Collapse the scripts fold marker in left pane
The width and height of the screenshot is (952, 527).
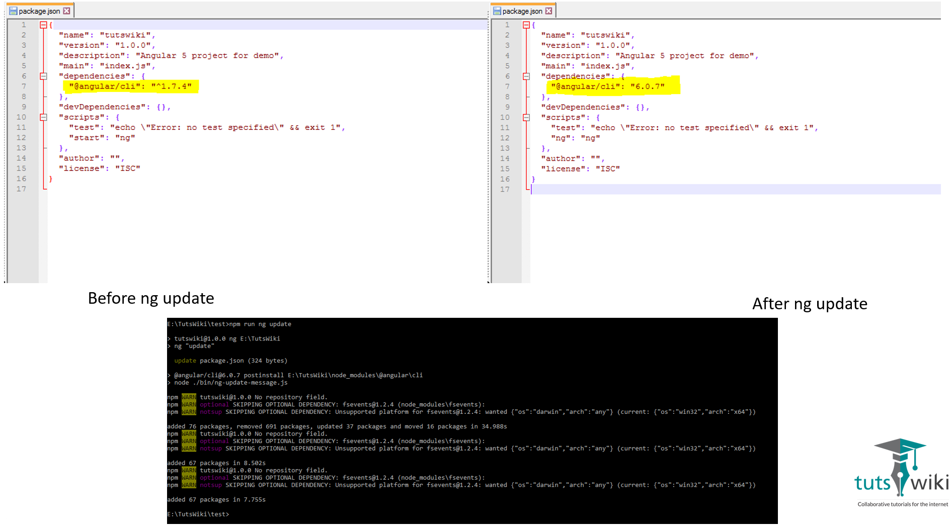click(43, 117)
